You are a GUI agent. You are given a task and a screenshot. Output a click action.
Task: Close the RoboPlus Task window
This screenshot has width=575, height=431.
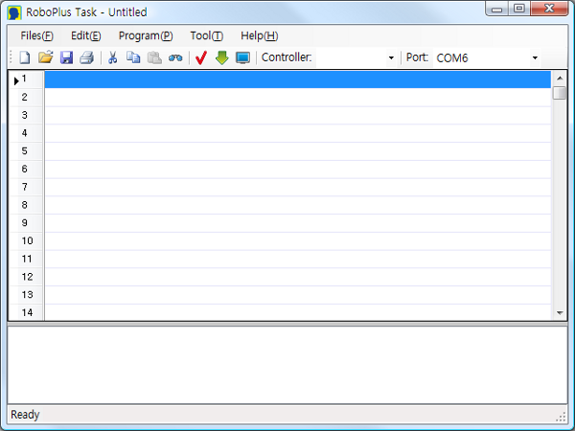pos(549,9)
